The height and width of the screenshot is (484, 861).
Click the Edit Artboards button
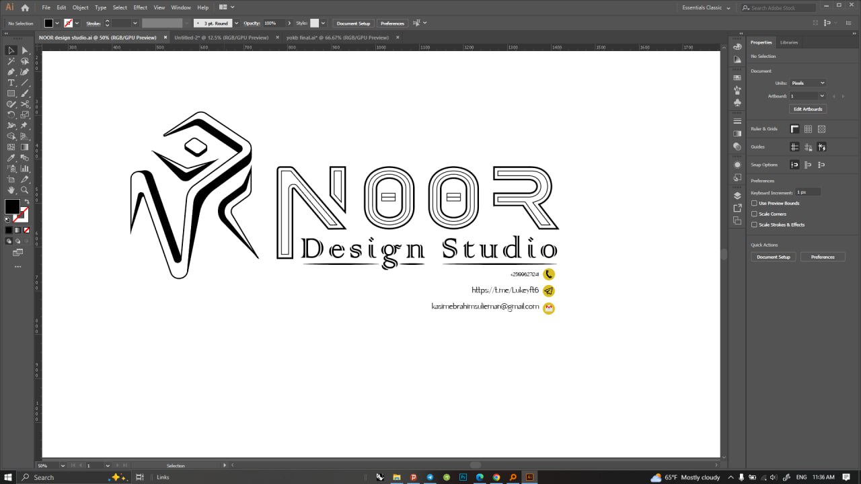point(808,109)
